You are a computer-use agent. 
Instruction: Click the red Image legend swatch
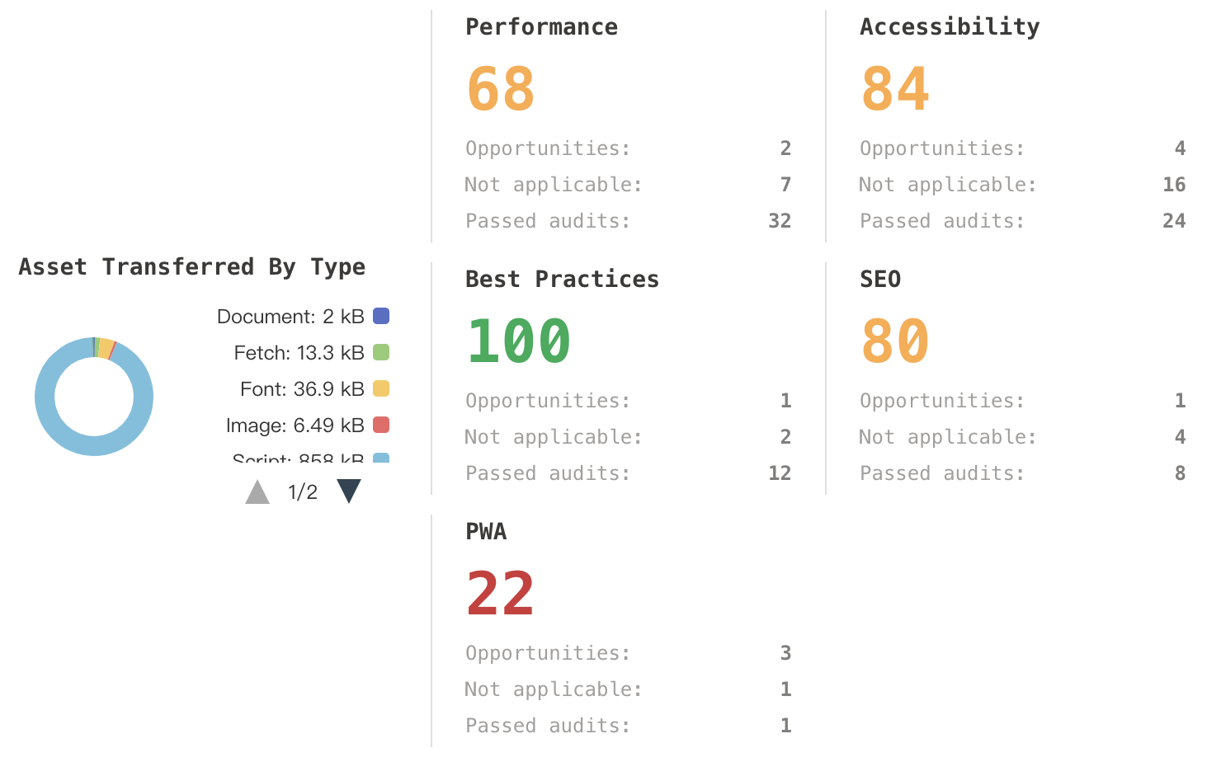coord(381,425)
